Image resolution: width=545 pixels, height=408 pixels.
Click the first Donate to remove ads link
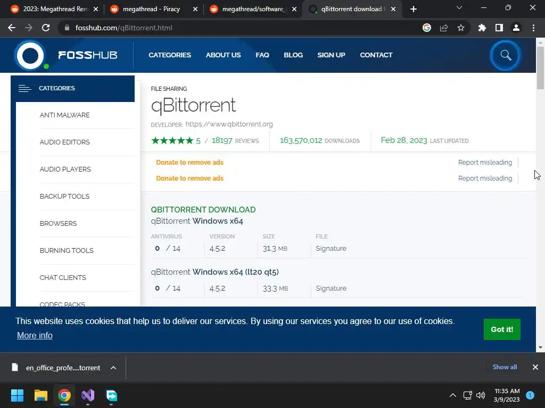[190, 163]
